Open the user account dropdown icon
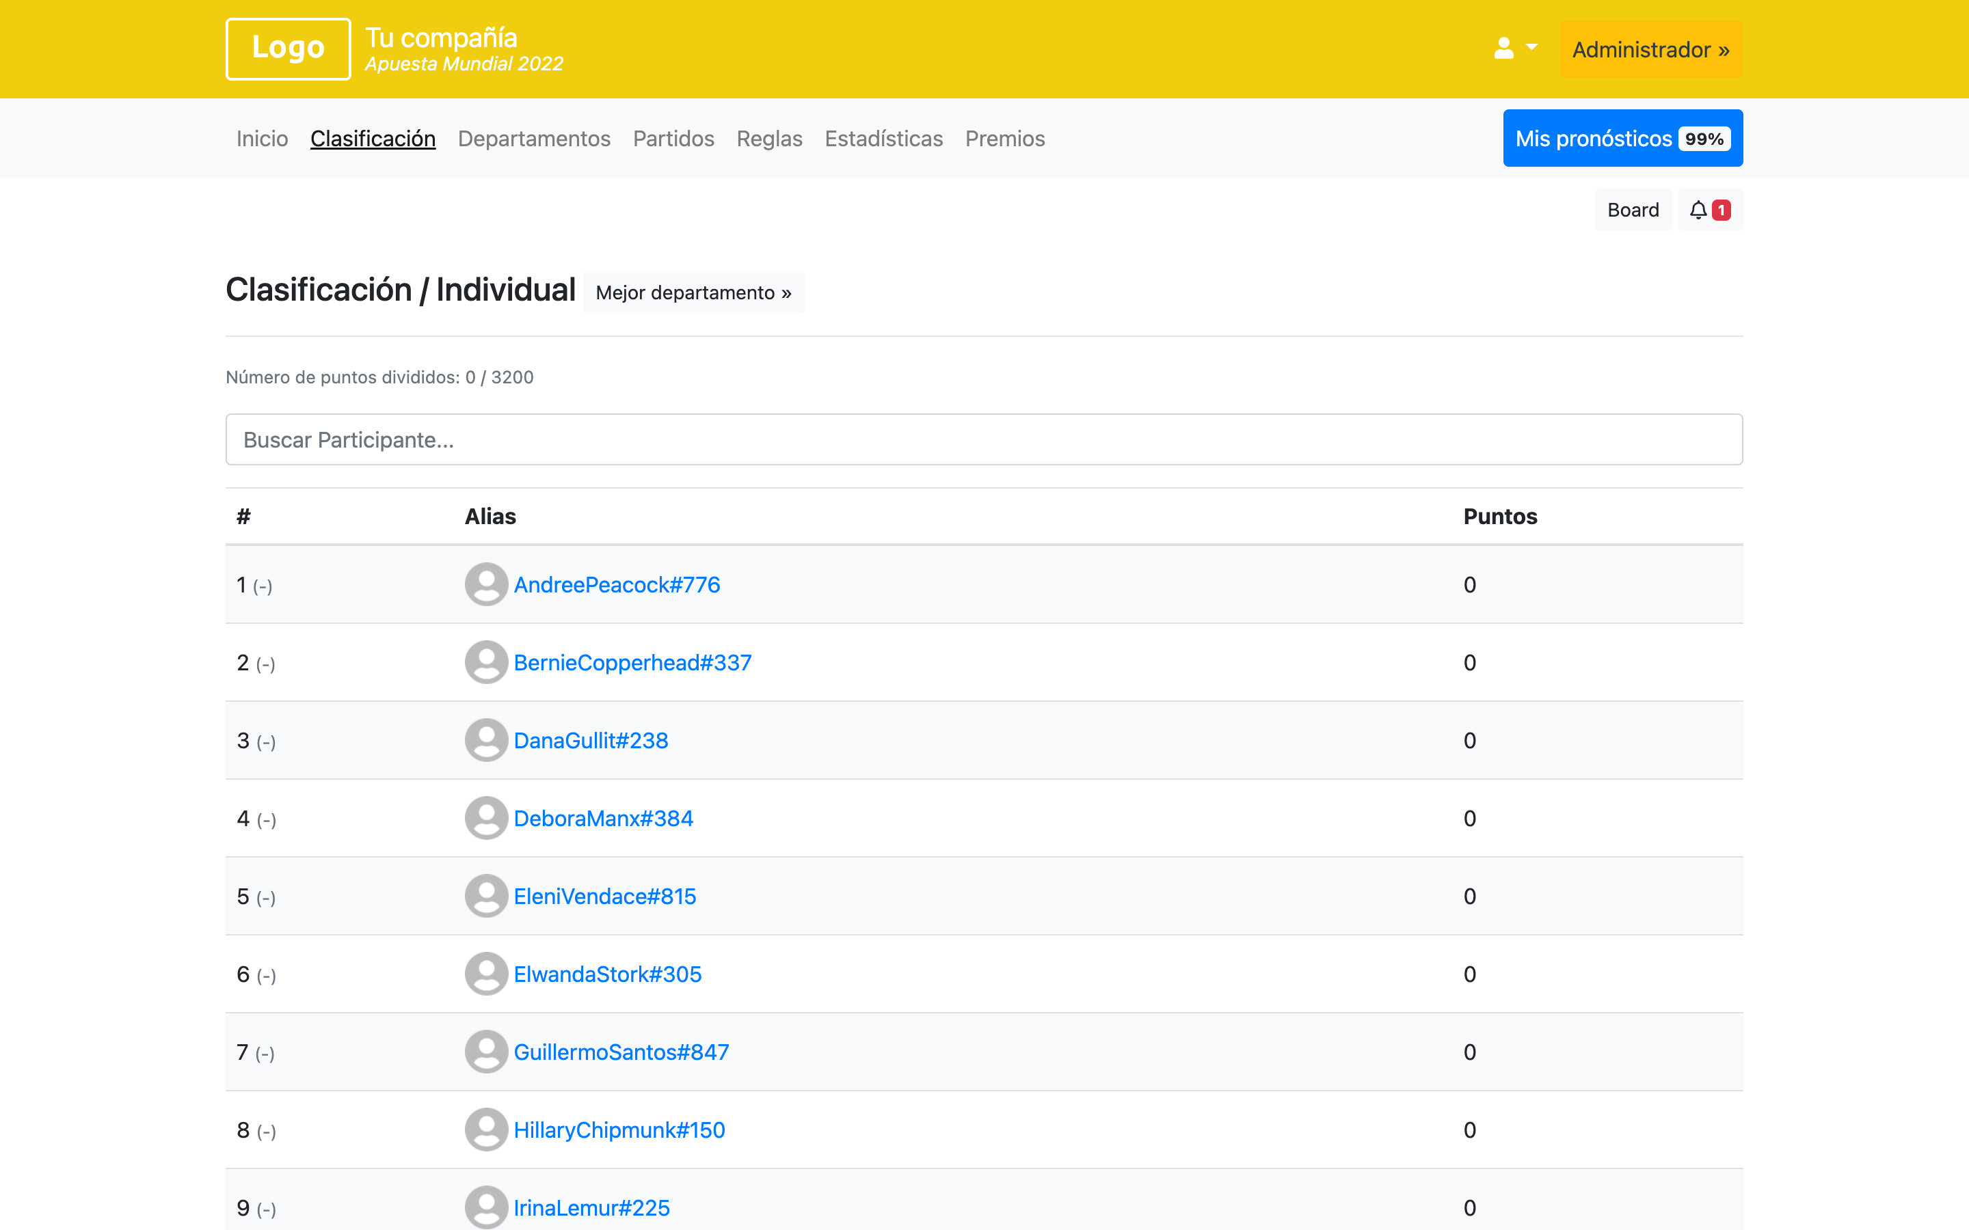This screenshot has height=1230, width=1969. 1515,49
